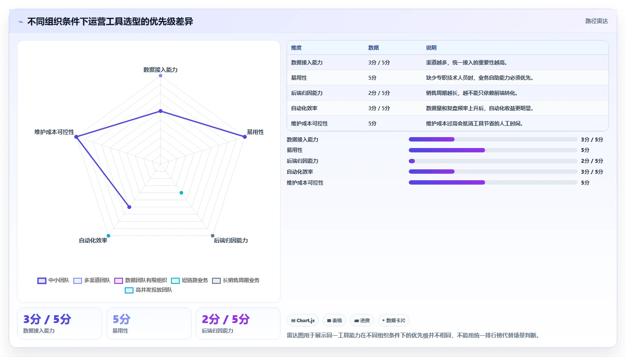Click the purple point on the 易用性 axis
This screenshot has width=626, height=357.
(245, 137)
